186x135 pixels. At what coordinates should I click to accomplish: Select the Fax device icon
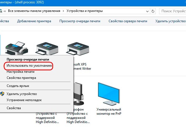17,48
